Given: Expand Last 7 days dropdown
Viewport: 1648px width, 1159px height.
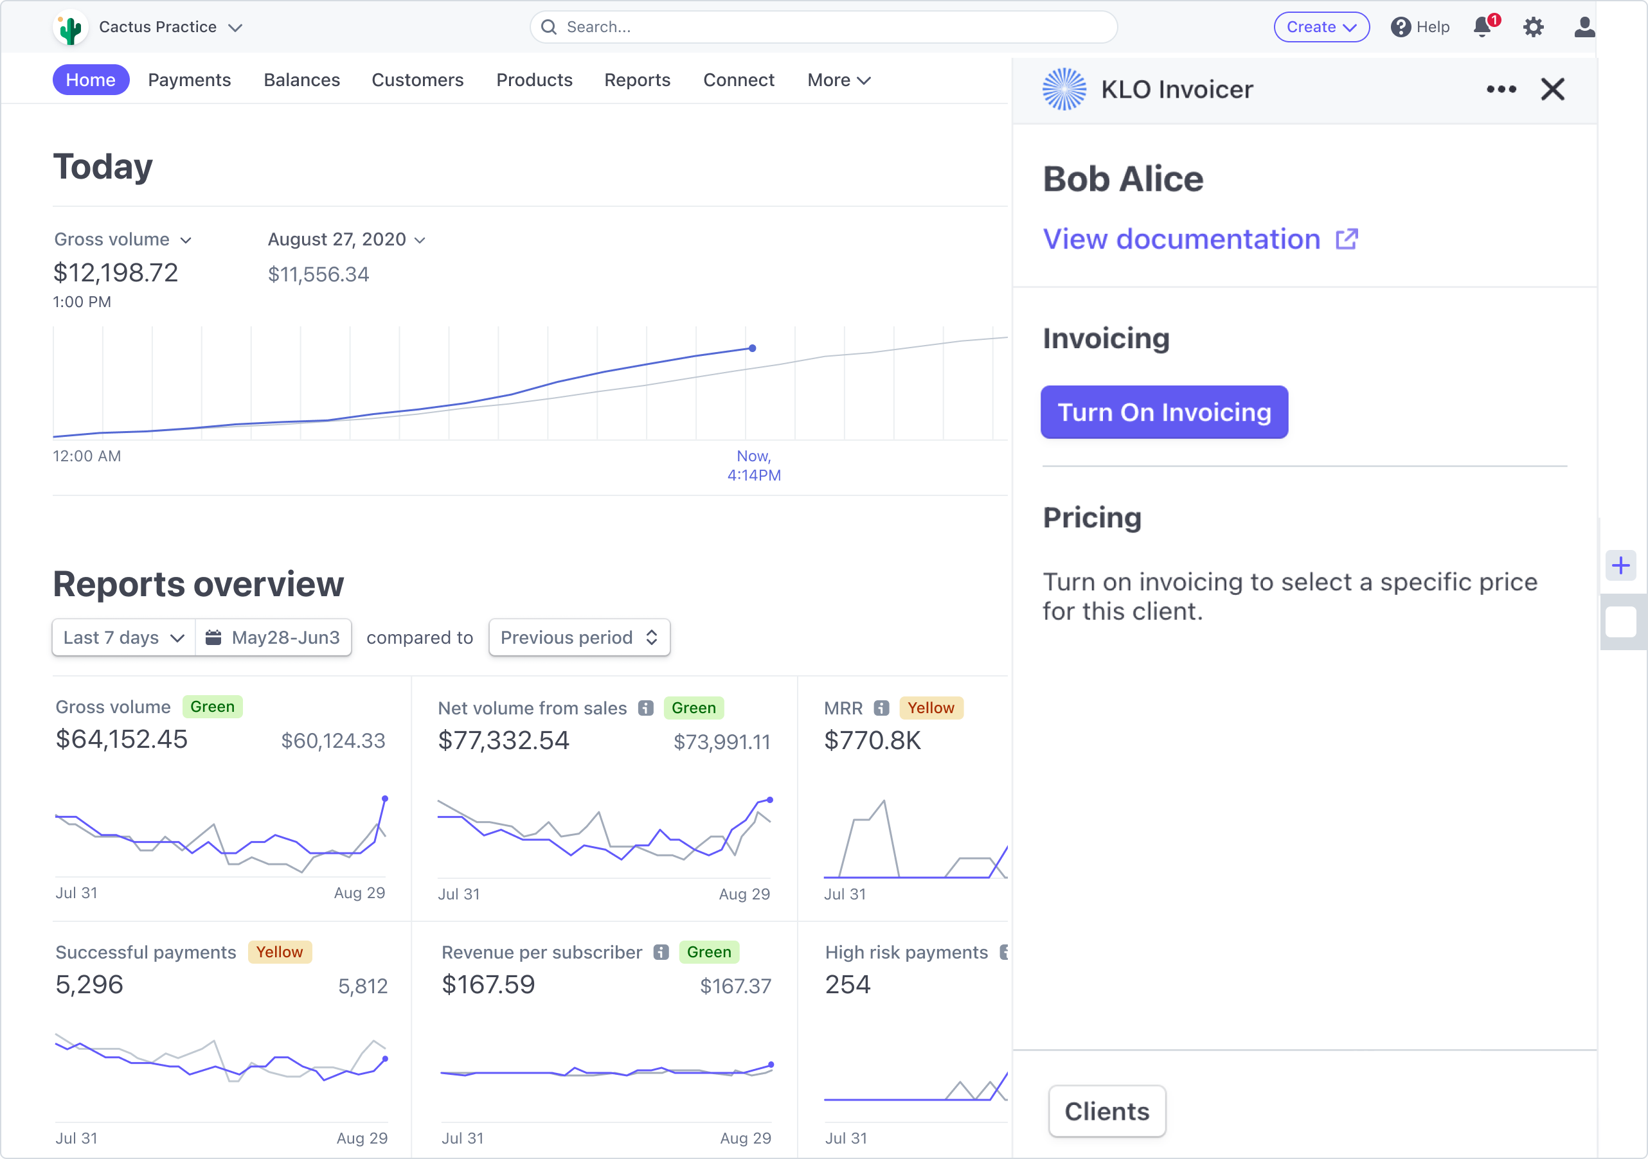Looking at the screenshot, I should pos(123,637).
